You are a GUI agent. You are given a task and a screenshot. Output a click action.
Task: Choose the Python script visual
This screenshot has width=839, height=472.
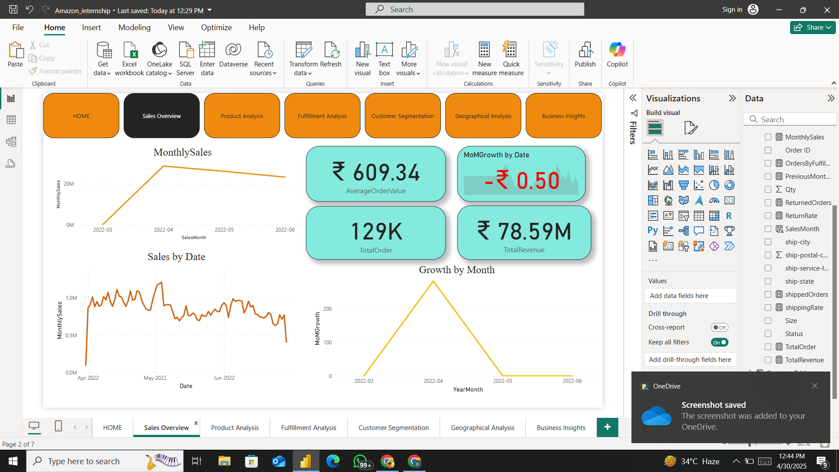(x=653, y=231)
